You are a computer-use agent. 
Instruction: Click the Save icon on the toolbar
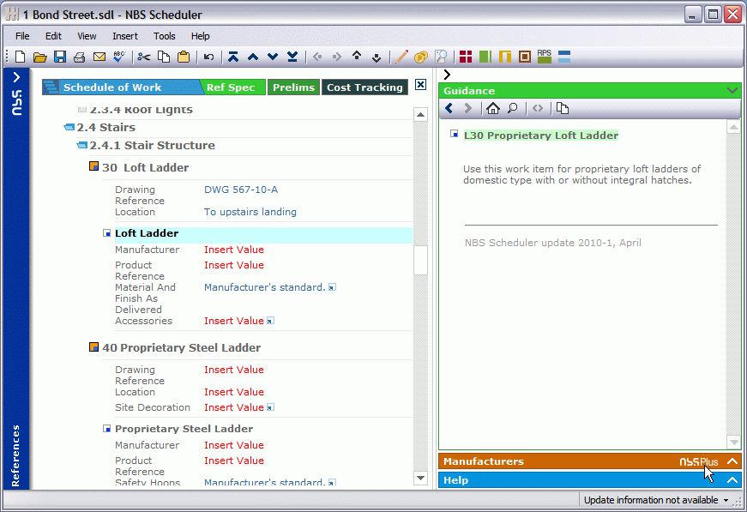click(x=59, y=57)
